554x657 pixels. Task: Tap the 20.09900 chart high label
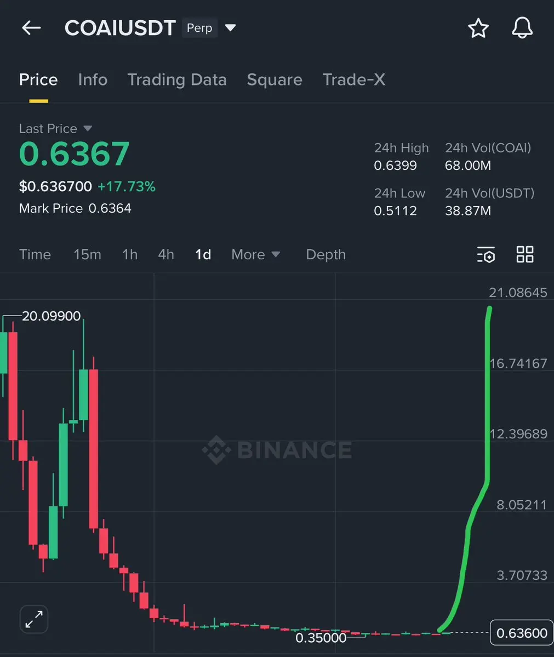pos(51,316)
